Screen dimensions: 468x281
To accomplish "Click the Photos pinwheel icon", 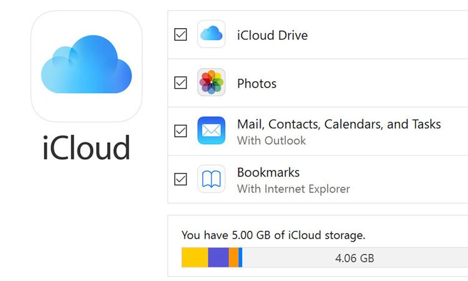I will coord(212,82).
